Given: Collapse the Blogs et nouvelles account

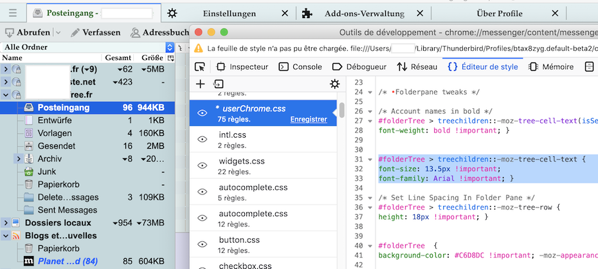Looking at the screenshot, I should click(x=6, y=236).
